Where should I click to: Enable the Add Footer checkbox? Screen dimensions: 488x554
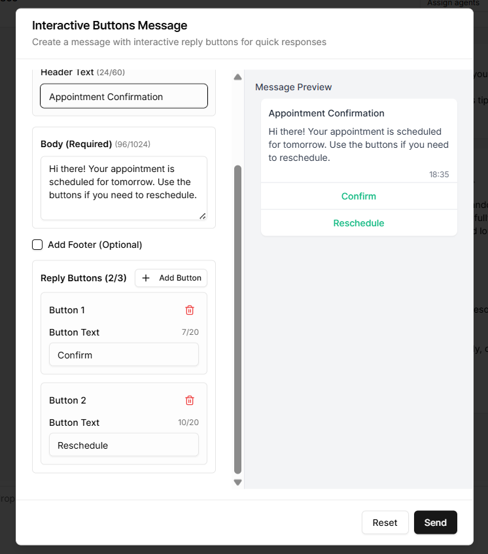pyautogui.click(x=38, y=245)
